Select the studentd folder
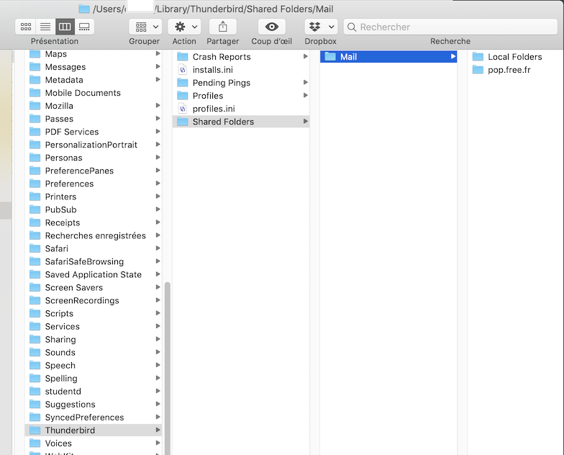 point(94,391)
